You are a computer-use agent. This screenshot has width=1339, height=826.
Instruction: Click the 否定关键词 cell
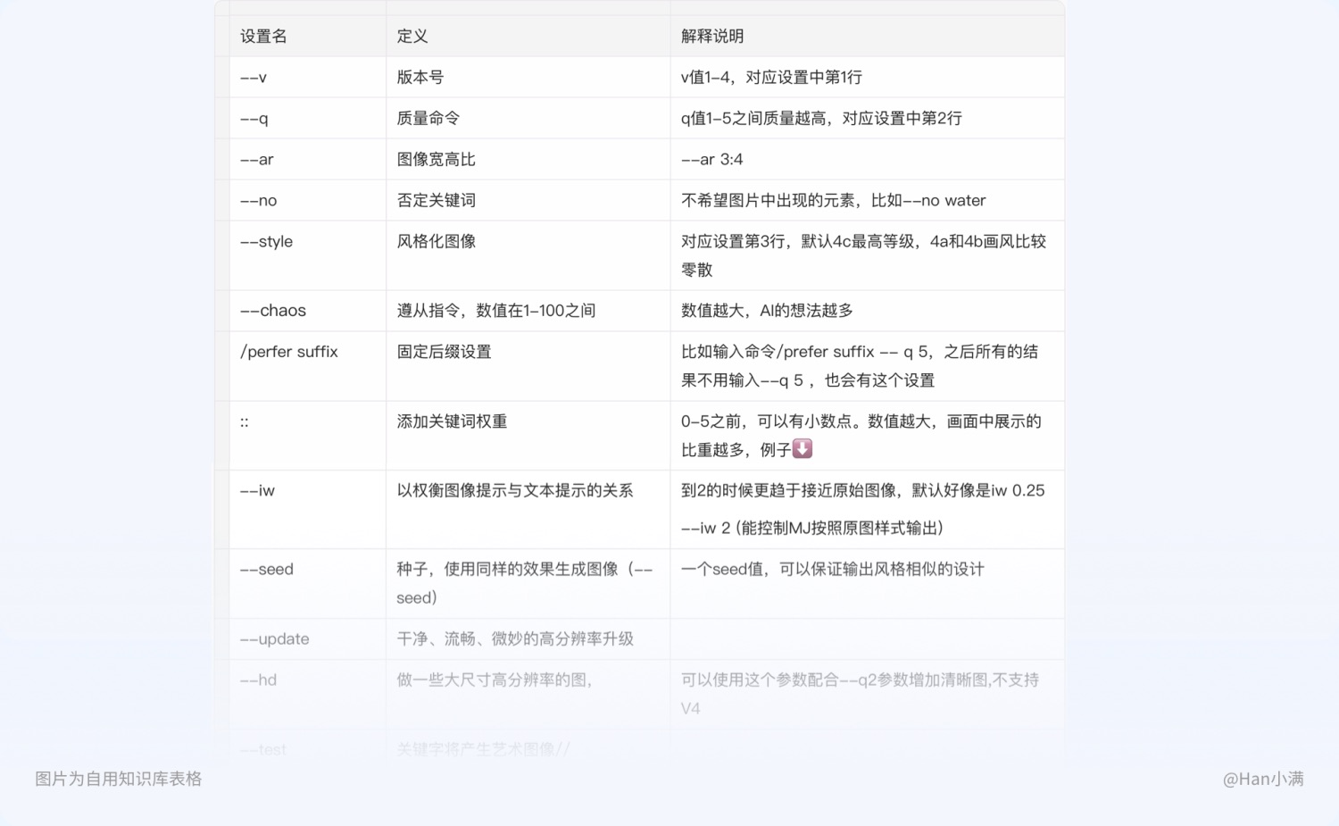tap(528, 201)
